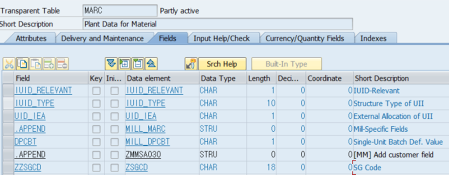Click the Collapse All double-up-arrow icon
449x175 pixels.
tap(151, 64)
